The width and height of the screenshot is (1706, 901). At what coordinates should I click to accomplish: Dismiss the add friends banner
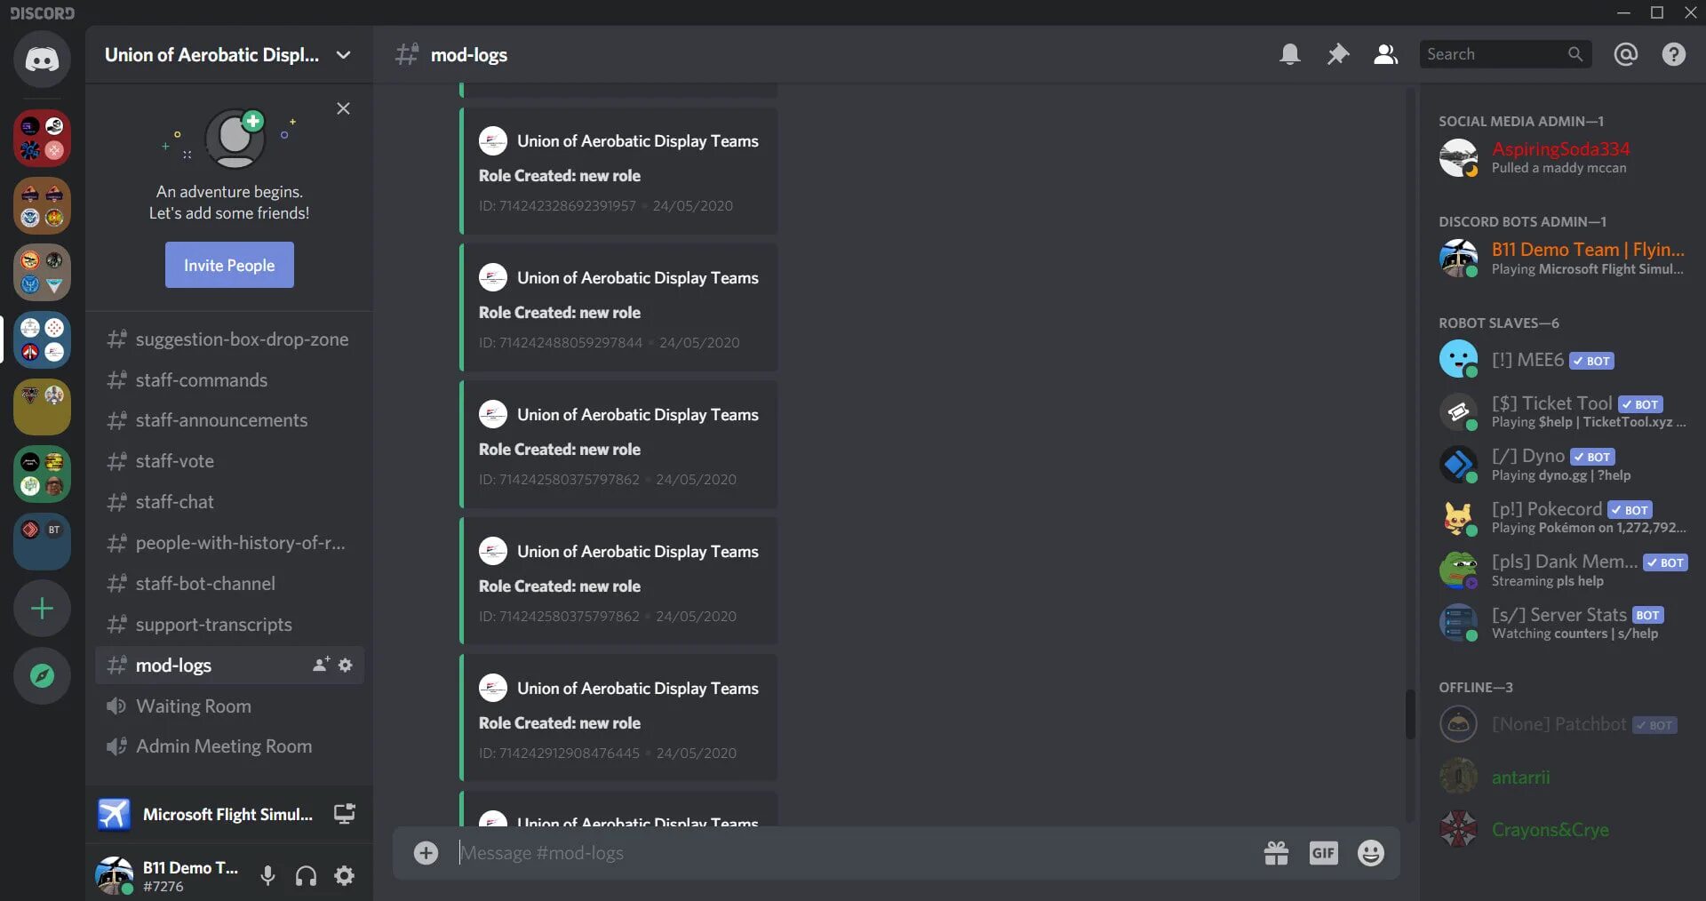[343, 108]
